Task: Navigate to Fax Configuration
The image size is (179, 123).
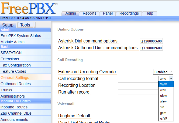Action: coord(25,65)
